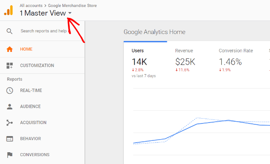Open the 1 Master View account selector
This screenshot has width=270, height=164.
[x=46, y=13]
